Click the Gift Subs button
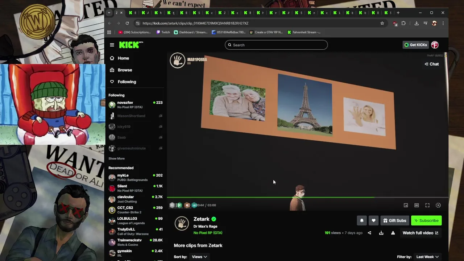 394,220
